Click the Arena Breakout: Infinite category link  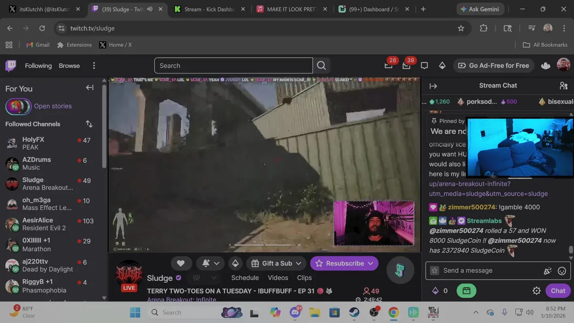(x=181, y=299)
